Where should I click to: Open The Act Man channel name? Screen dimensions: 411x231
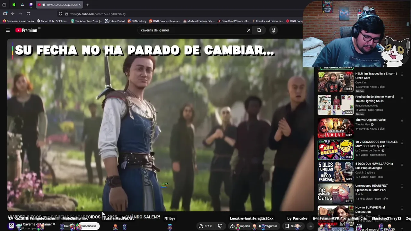[363, 124]
